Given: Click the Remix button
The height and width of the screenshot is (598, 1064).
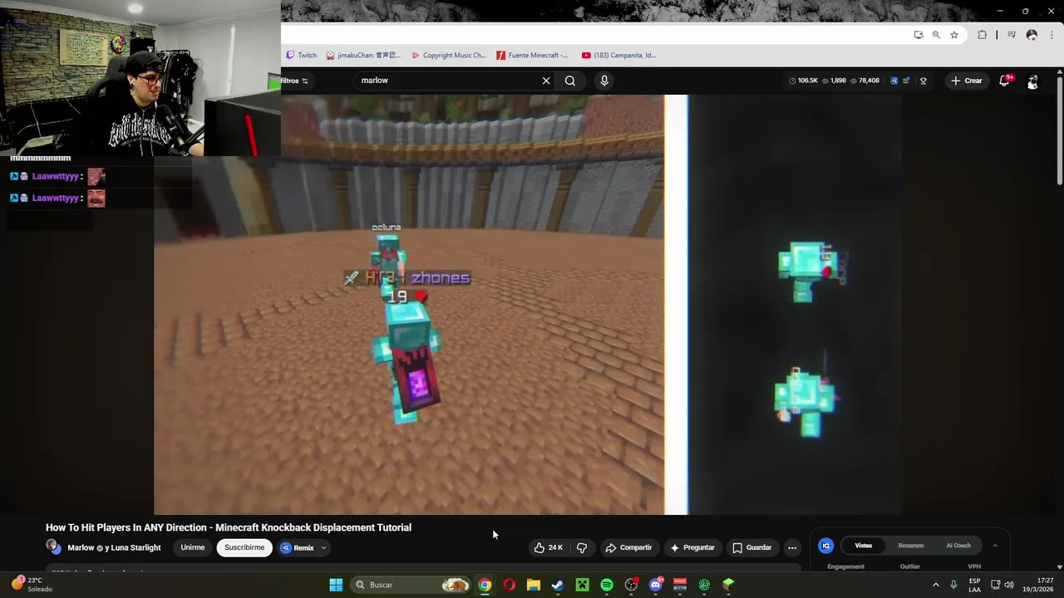Looking at the screenshot, I should coord(298,547).
